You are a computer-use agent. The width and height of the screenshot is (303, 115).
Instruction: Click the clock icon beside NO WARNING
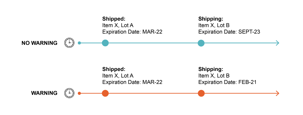pyautogui.click(x=69, y=43)
